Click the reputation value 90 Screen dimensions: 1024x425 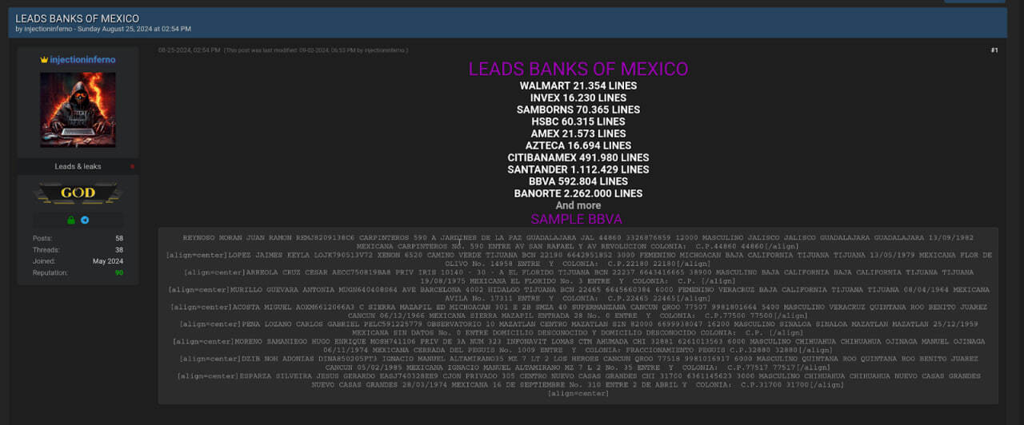point(118,272)
